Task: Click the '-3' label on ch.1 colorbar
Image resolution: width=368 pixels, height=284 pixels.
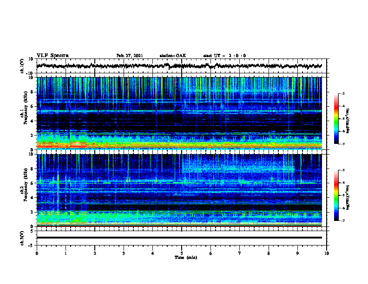Action: point(342,94)
